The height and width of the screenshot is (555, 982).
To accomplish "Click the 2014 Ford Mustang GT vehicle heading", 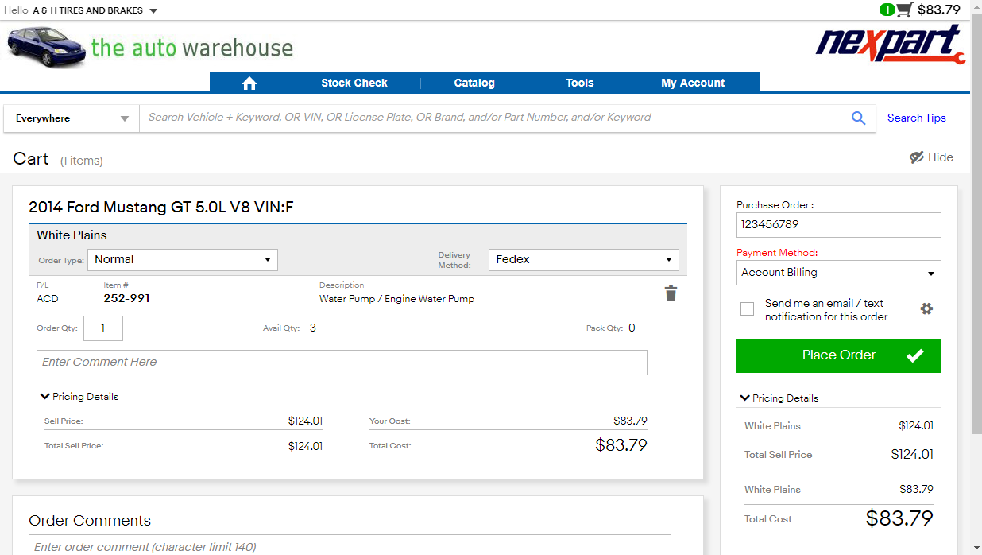I will coord(161,208).
